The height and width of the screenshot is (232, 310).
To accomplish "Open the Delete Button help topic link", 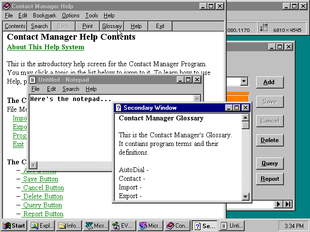I will (43, 196).
